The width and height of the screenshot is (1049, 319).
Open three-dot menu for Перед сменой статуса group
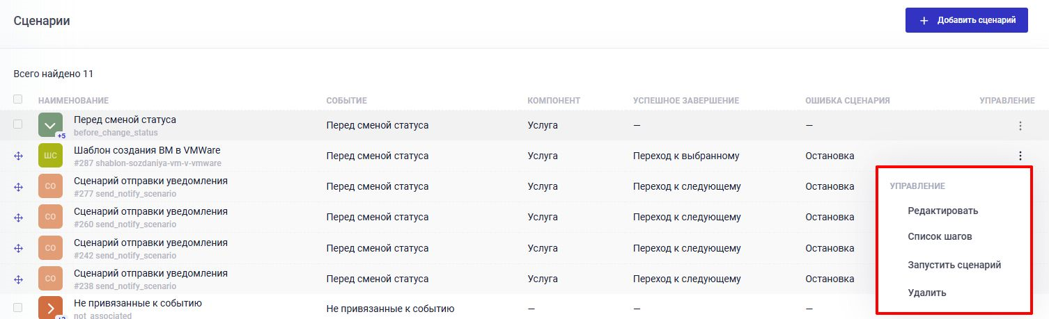1020,126
